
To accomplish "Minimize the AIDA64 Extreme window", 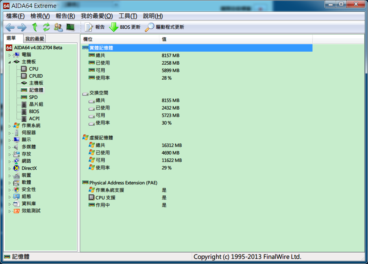I will tap(331, 4).
